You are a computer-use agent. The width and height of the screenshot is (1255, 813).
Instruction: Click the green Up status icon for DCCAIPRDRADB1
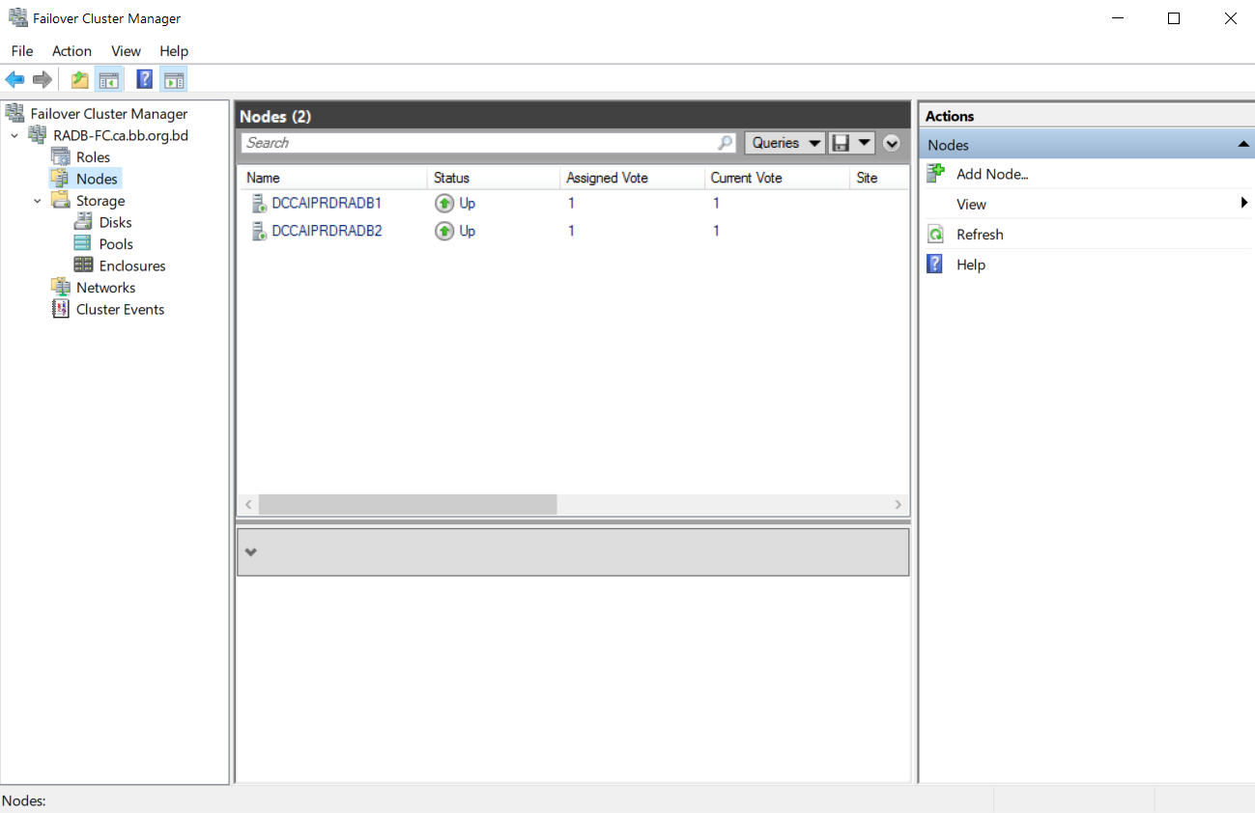[444, 203]
